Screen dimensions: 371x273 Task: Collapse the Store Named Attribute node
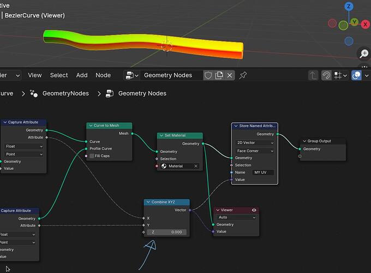pos(236,126)
